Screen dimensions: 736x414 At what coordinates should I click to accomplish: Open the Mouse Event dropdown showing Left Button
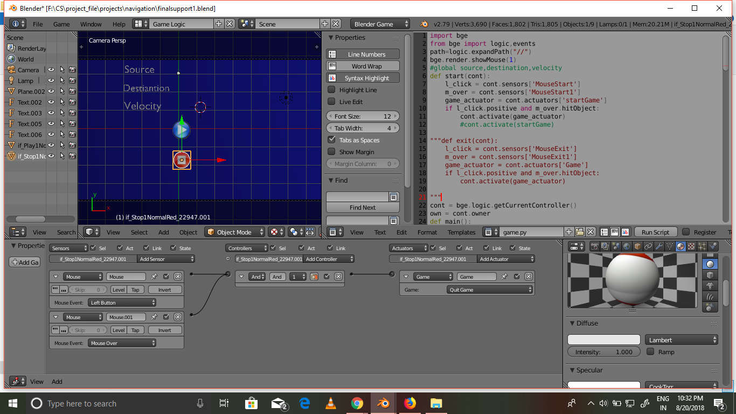click(122, 302)
